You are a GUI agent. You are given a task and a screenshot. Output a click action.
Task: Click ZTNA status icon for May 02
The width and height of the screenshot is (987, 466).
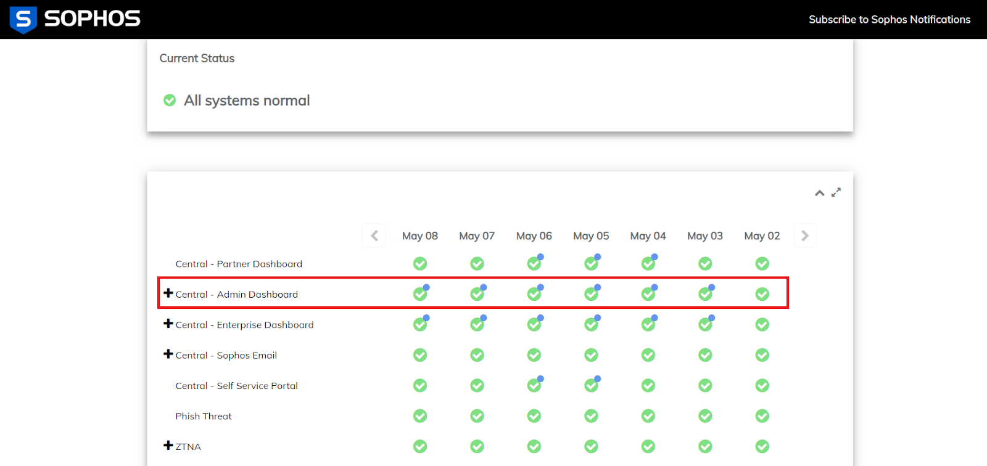tap(762, 446)
